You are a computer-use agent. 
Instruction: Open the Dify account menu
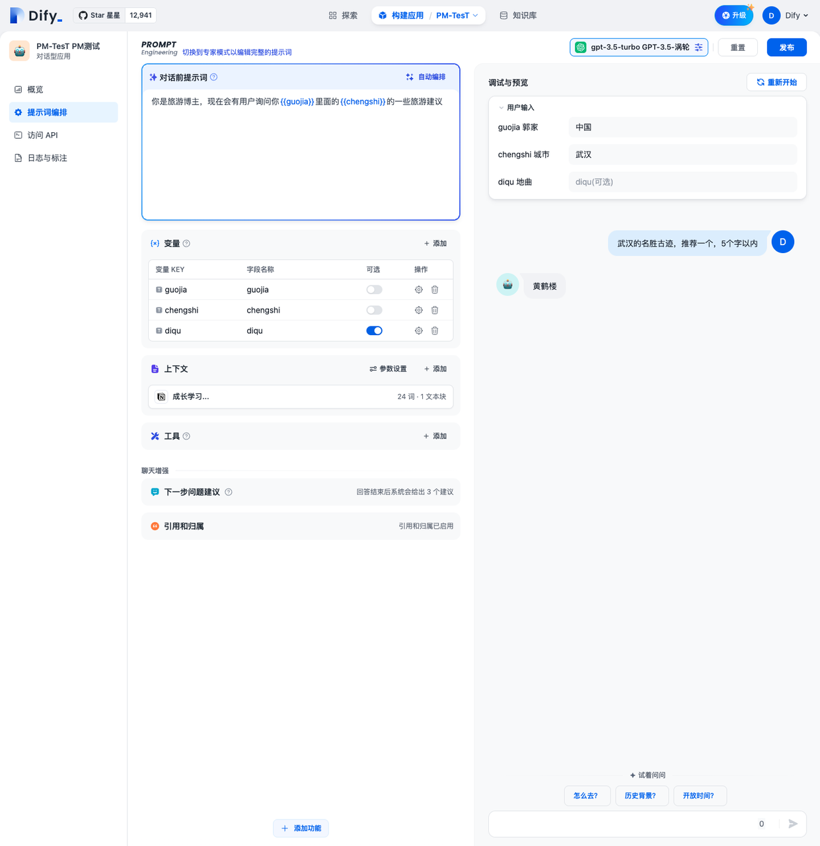[785, 15]
